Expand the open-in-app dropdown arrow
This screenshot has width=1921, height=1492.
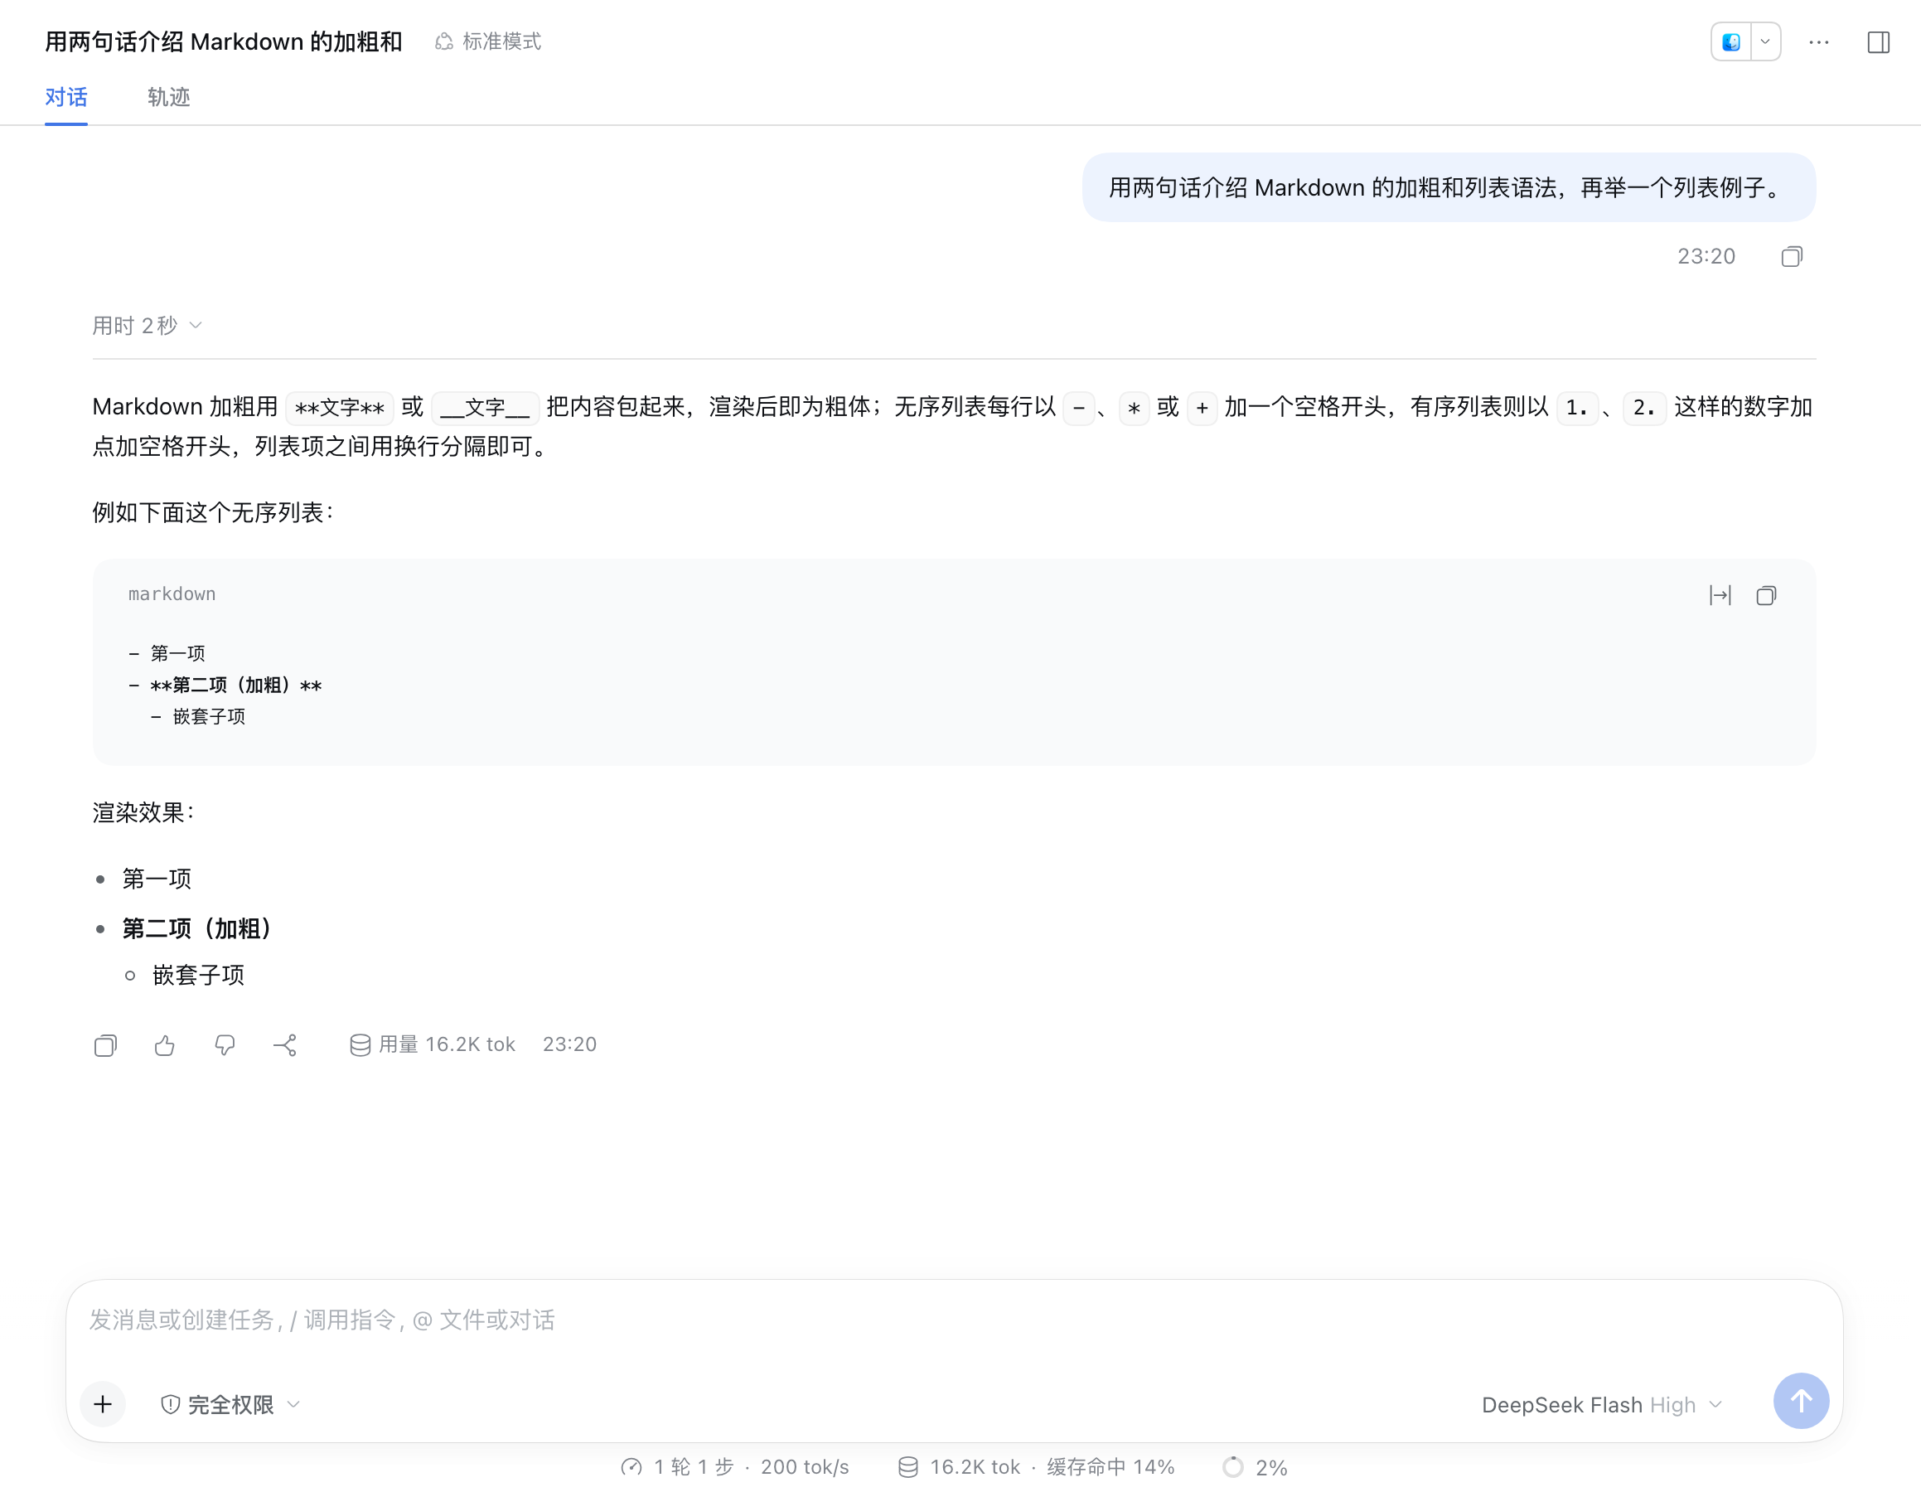1765,41
